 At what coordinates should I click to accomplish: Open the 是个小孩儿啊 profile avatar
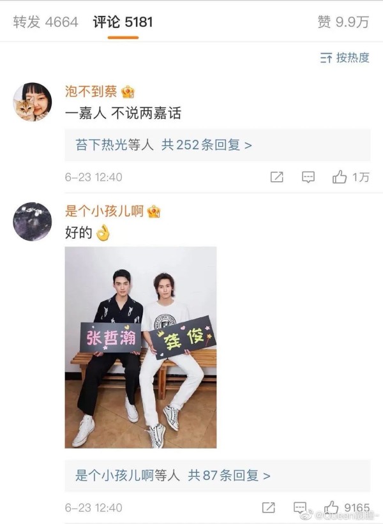[x=33, y=221]
